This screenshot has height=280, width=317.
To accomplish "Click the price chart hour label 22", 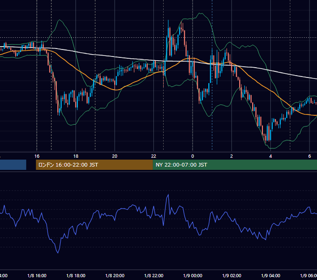I will click(154, 156).
